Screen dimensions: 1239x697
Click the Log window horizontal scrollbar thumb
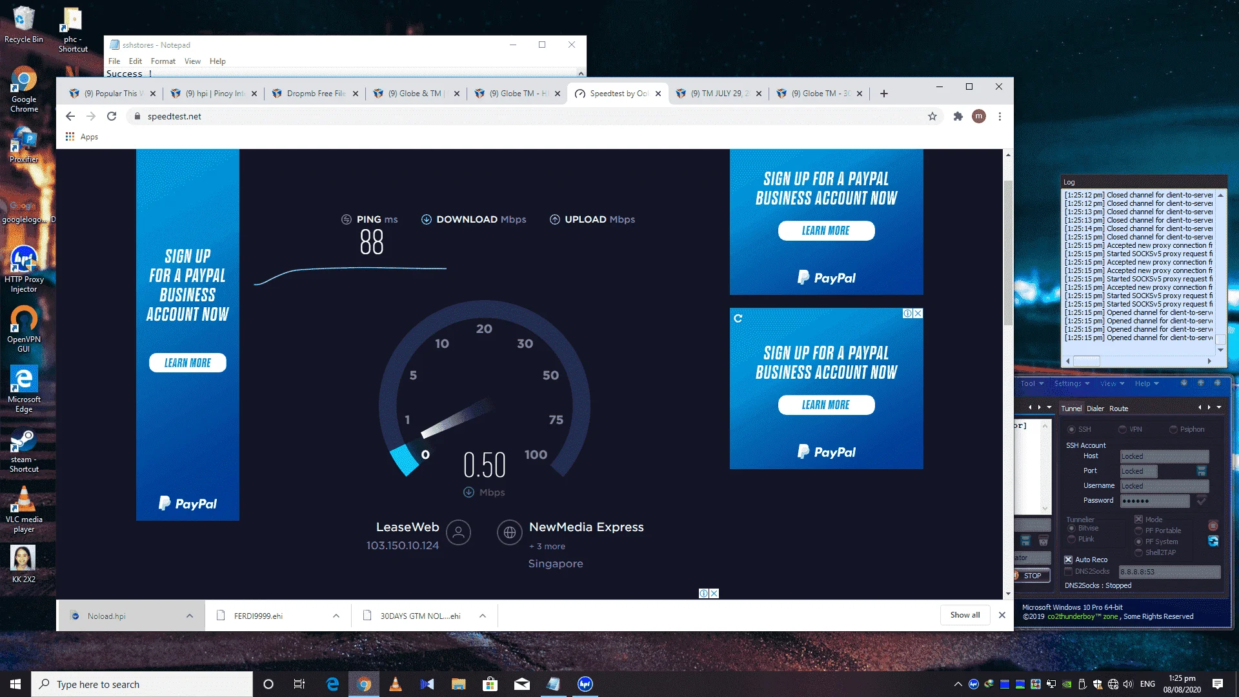tap(1086, 361)
